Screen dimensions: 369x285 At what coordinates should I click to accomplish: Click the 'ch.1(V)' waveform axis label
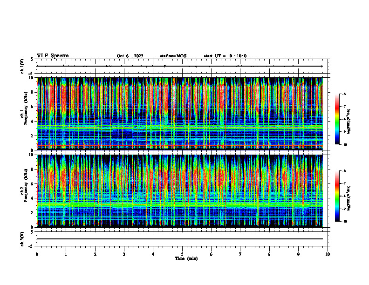[22, 66]
